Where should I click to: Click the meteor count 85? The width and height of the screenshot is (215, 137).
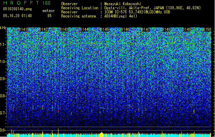pyautogui.click(x=50, y=16)
